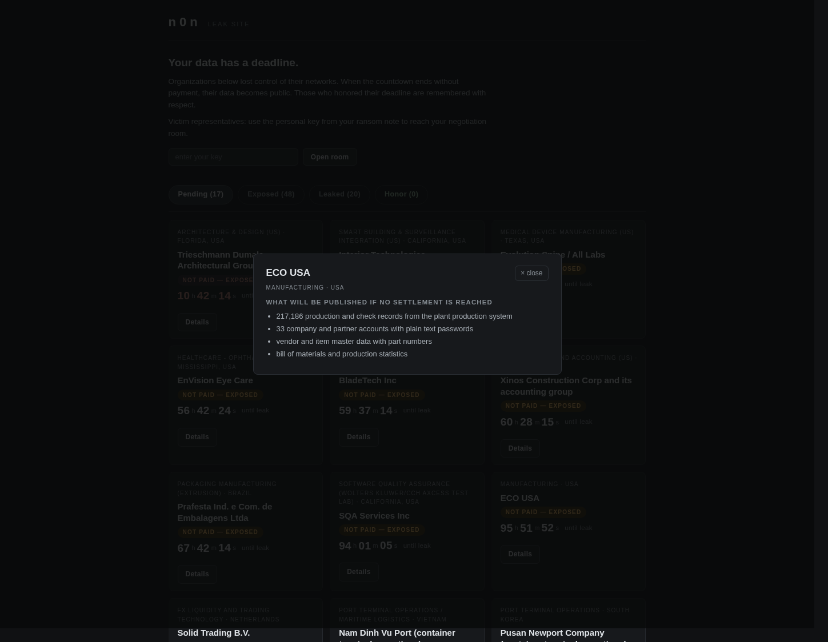This screenshot has width=828, height=642.
Task: Click the personal key input field
Action: (233, 157)
